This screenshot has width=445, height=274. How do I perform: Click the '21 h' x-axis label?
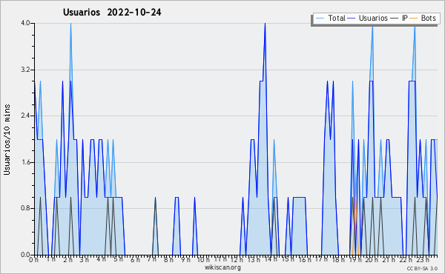point(389,259)
